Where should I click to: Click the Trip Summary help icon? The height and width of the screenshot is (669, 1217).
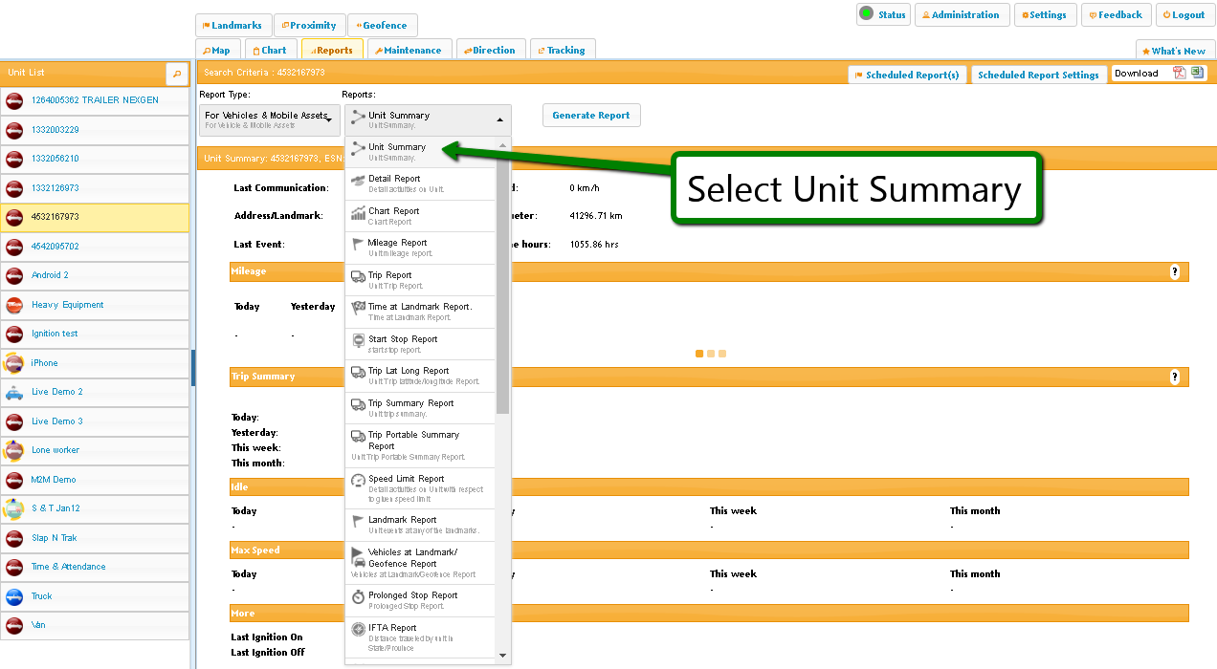[x=1175, y=378]
